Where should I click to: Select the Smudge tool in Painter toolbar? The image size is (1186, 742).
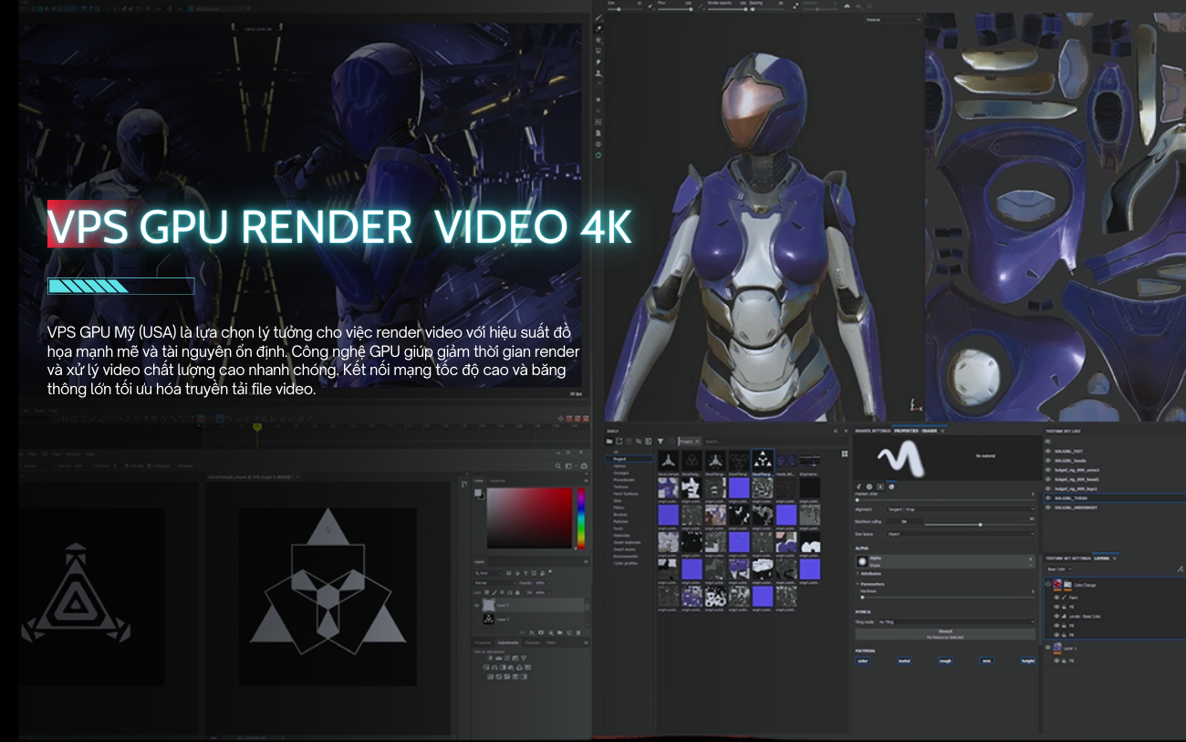coord(598,62)
